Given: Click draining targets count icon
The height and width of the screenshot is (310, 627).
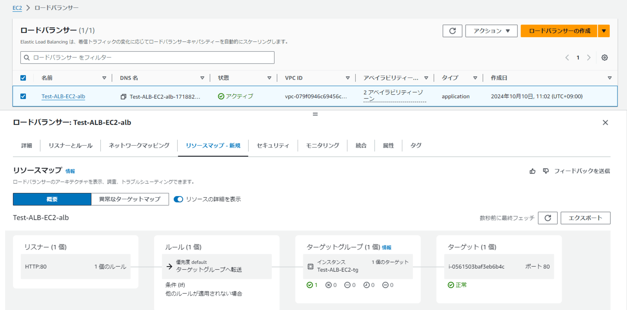Looking at the screenshot, I should click(x=385, y=285).
